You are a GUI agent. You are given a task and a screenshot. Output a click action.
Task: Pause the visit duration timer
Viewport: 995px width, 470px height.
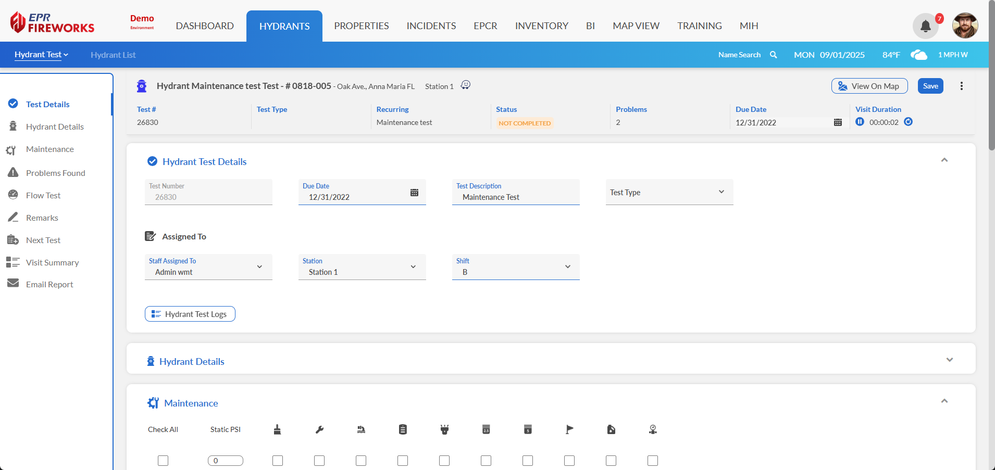tap(860, 122)
